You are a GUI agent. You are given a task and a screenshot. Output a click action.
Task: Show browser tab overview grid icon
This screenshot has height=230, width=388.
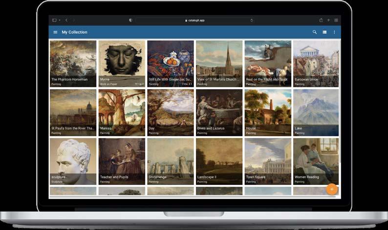[336, 20]
